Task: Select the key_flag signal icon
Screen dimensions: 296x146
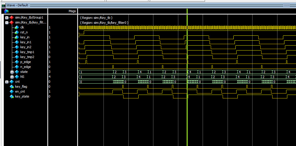Action: click(12, 86)
